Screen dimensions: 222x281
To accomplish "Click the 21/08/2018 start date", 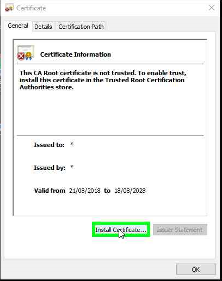I will 85,191.
